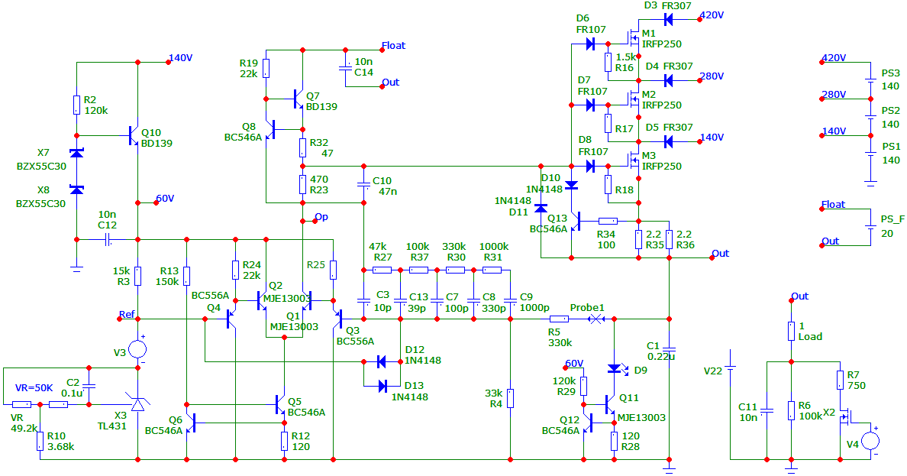Image resolution: width=907 pixels, height=476 pixels.
Task: Select the D13 1N4148 diode symbol
Action: click(x=382, y=386)
